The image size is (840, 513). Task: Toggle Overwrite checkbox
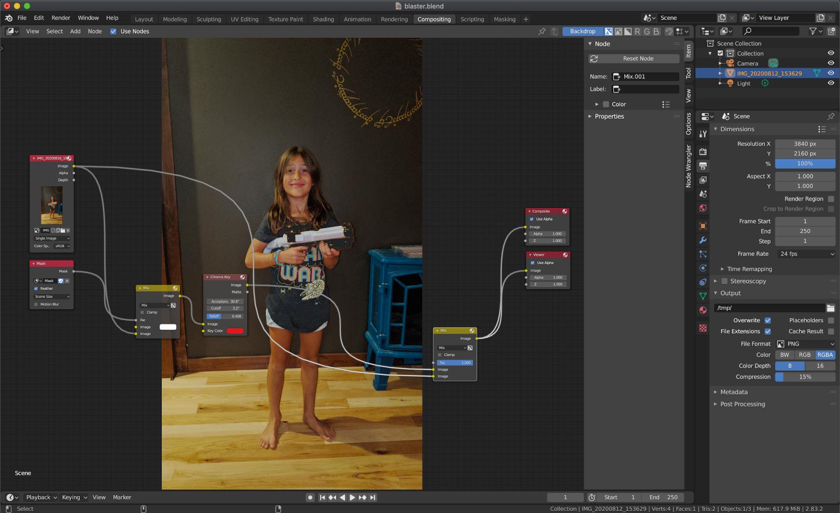click(x=768, y=320)
